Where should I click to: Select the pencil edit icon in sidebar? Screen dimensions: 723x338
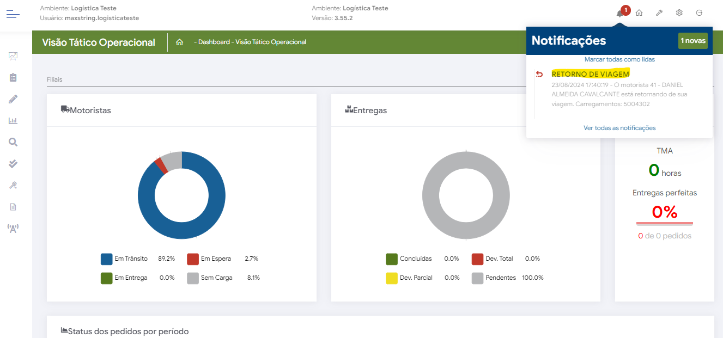tap(13, 99)
